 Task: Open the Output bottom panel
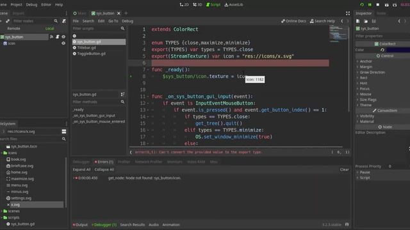tap(80, 224)
